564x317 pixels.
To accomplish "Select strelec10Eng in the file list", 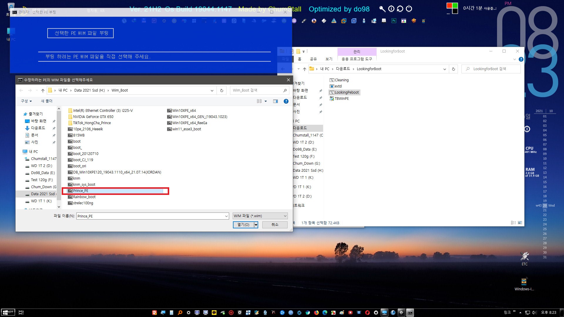I will [x=80, y=203].
